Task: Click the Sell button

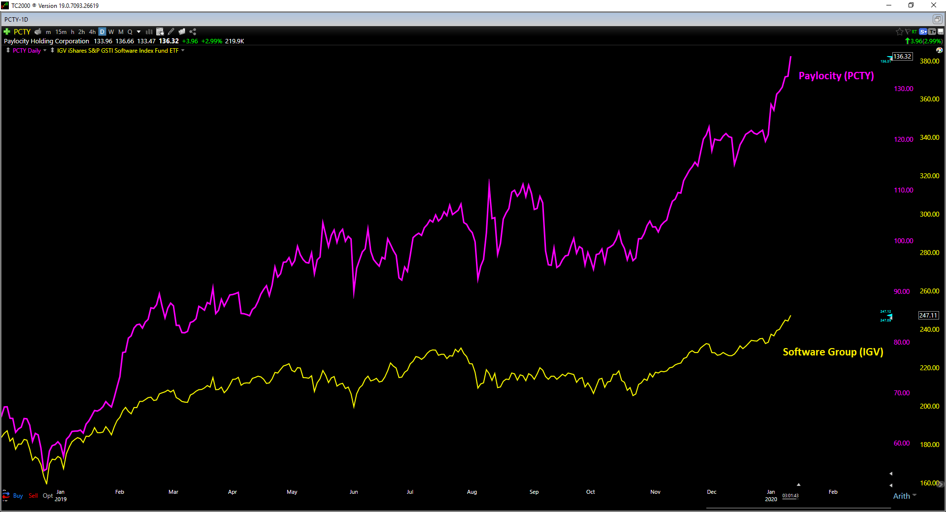Action: point(33,496)
